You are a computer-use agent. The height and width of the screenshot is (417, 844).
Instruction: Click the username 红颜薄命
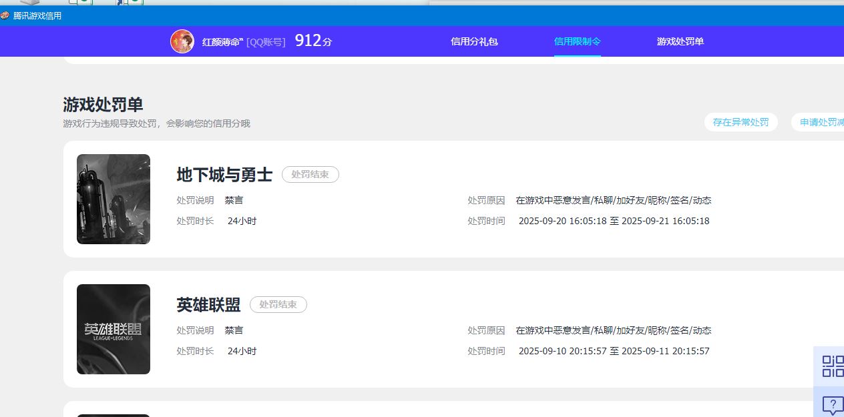(x=222, y=41)
